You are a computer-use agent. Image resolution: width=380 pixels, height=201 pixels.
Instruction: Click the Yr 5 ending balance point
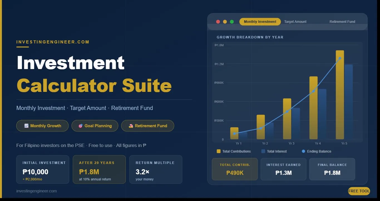click(x=340, y=58)
